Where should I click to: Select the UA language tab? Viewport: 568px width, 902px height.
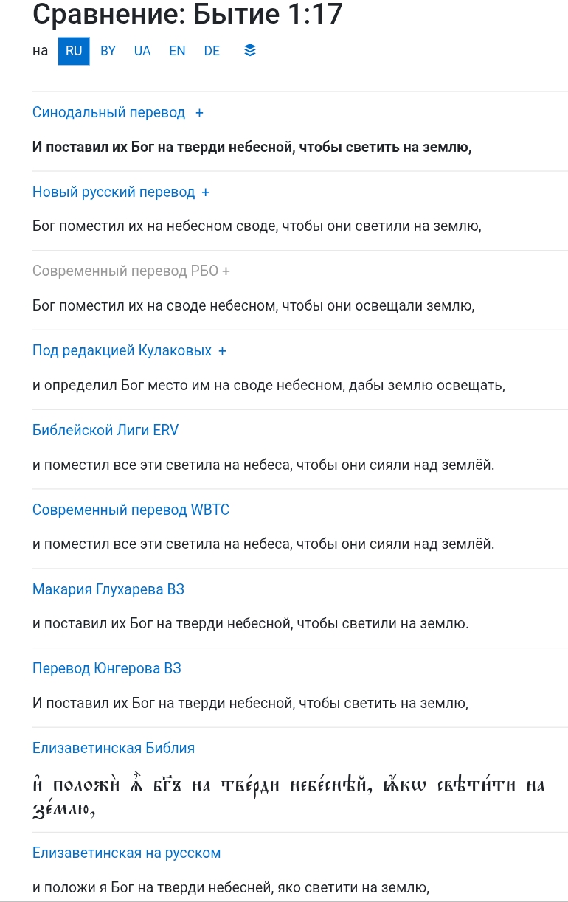pyautogui.click(x=142, y=51)
